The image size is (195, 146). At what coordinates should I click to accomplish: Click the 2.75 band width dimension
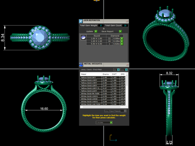tap(169, 142)
